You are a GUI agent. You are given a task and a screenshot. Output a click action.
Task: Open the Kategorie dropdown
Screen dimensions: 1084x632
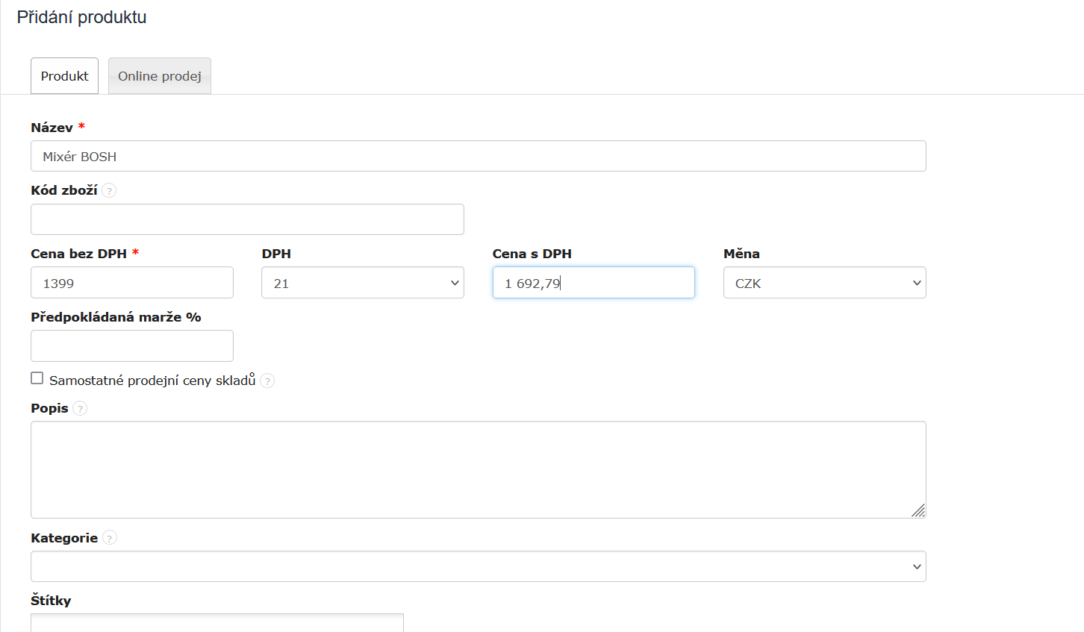tap(478, 566)
